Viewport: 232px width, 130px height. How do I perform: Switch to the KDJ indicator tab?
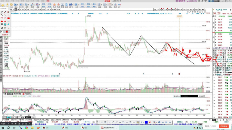[34, 117]
